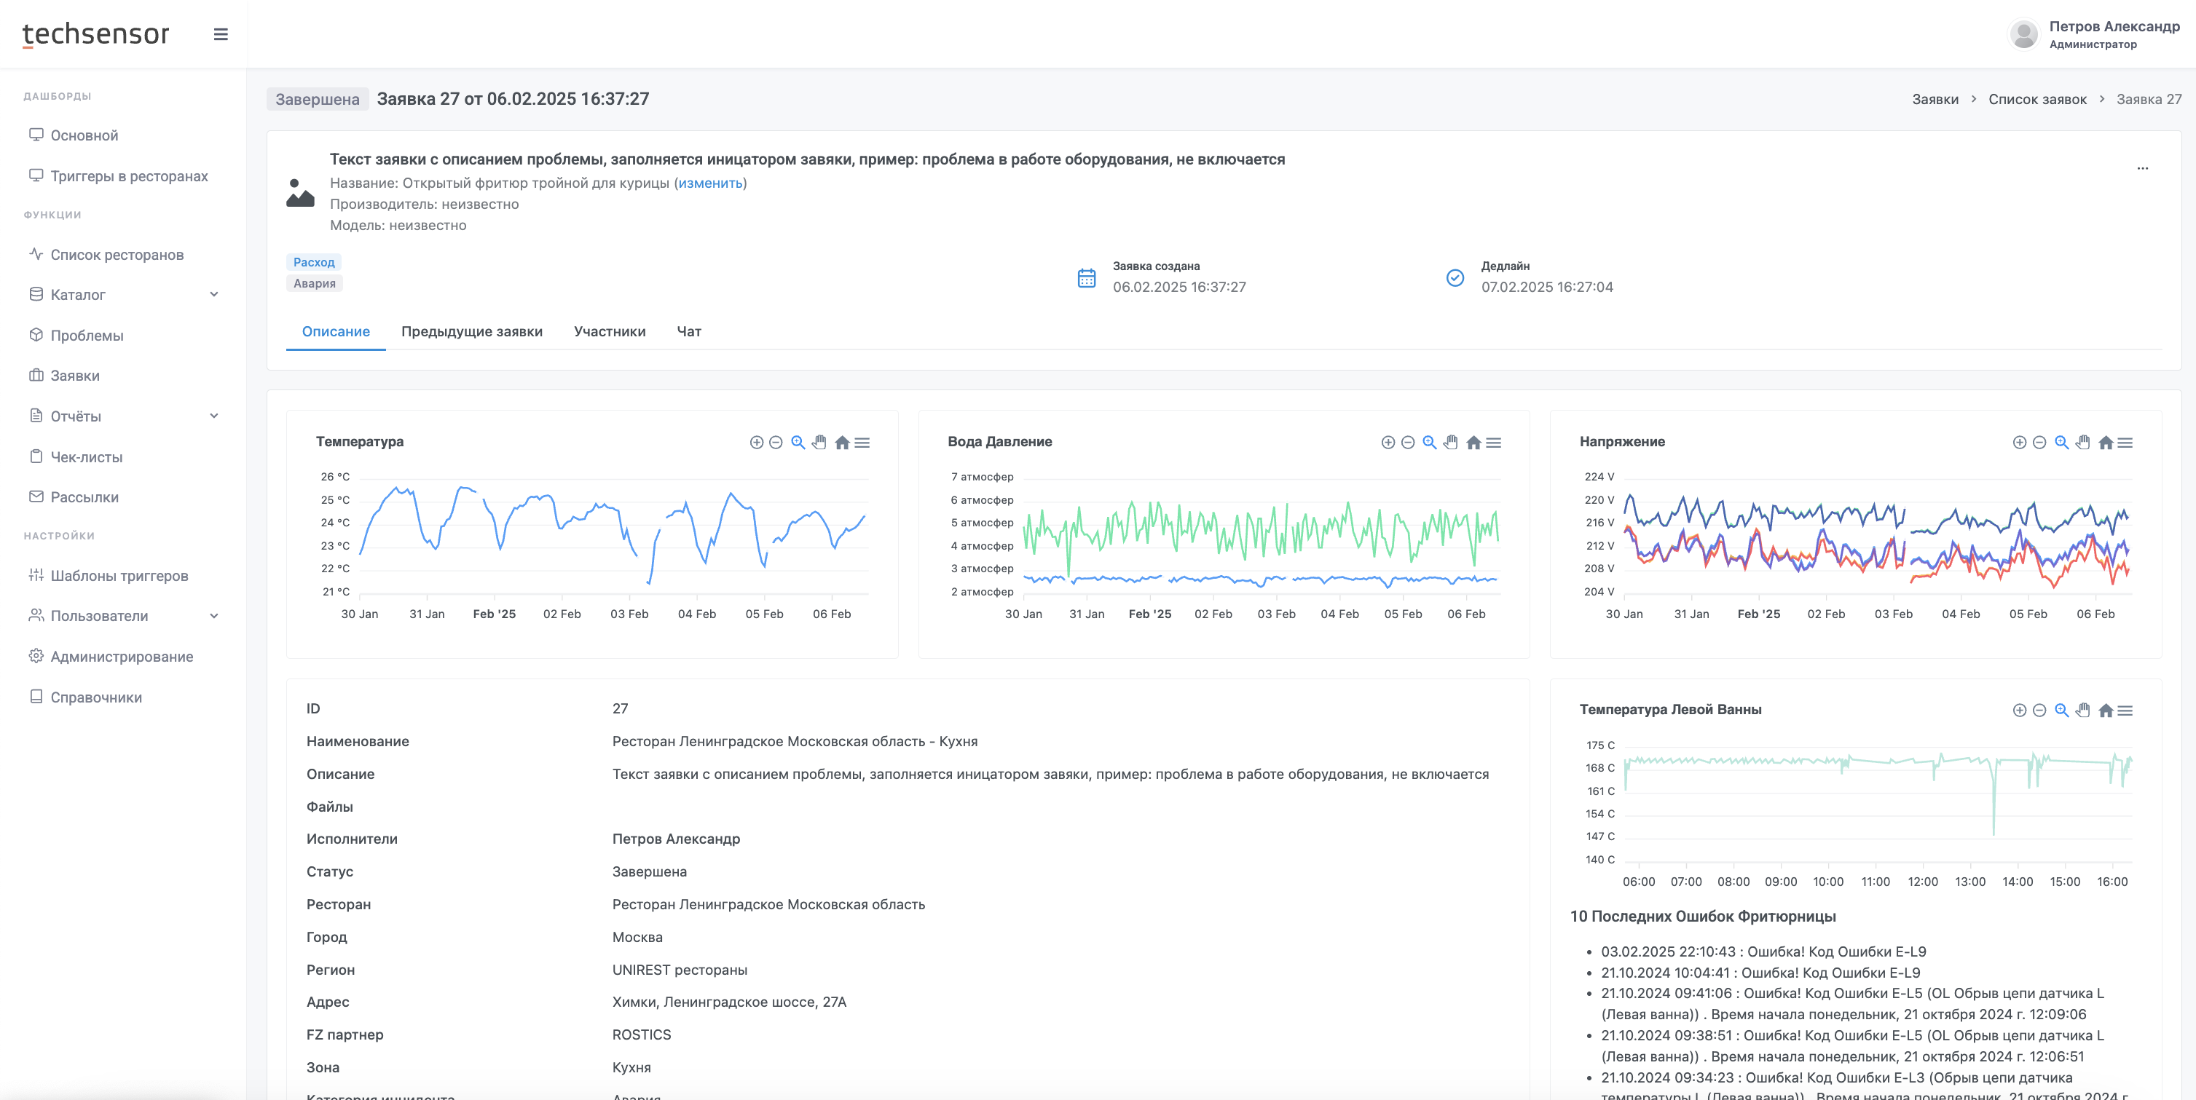Click the equipment image placeholder thumbnail
Viewport: 2196px width, 1100px height.
[x=300, y=193]
